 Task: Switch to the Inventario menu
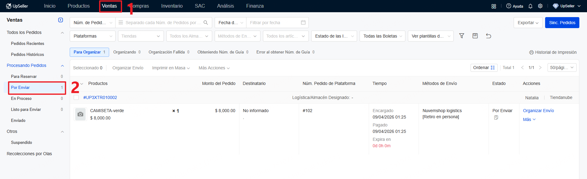(172, 6)
